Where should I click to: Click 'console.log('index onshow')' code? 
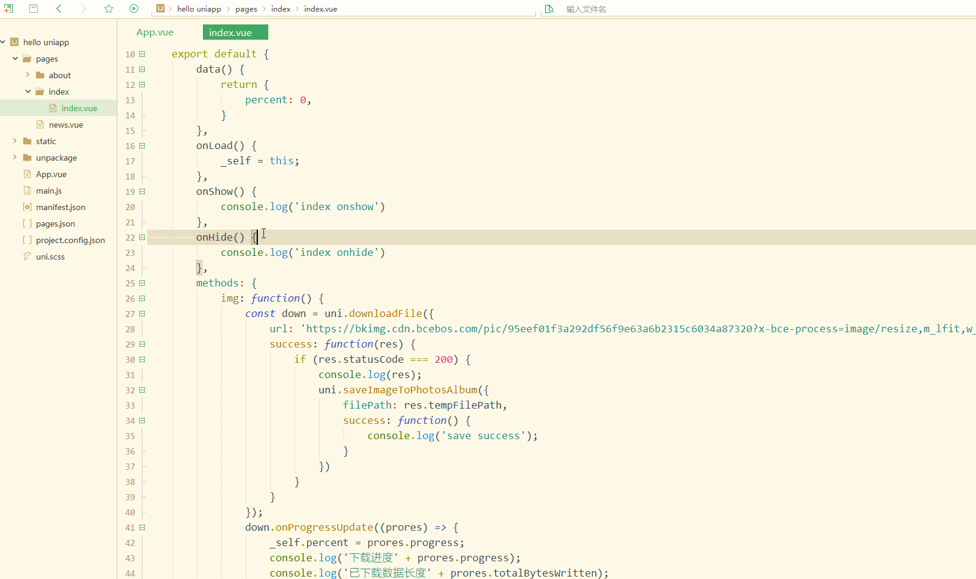coord(303,206)
